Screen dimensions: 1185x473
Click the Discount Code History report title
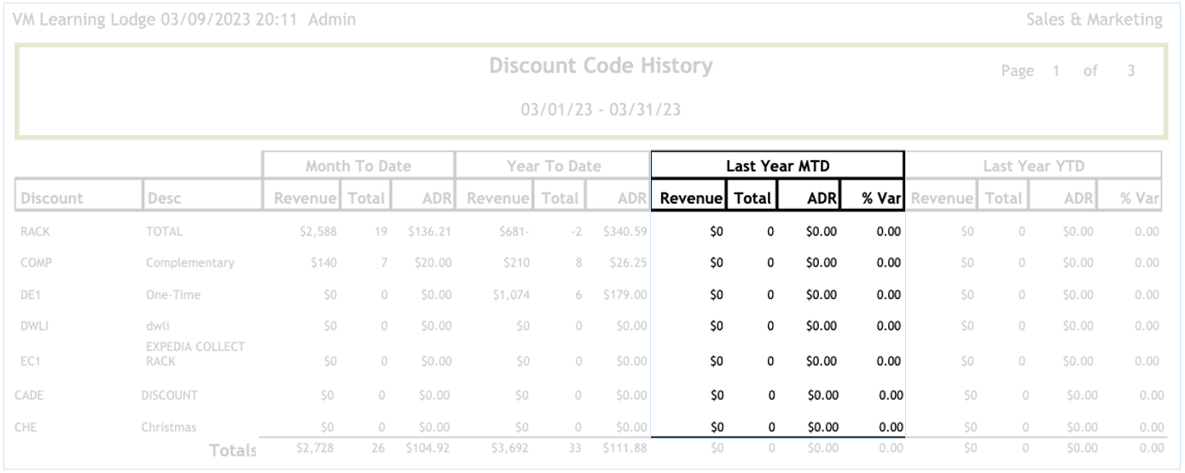[x=601, y=66]
